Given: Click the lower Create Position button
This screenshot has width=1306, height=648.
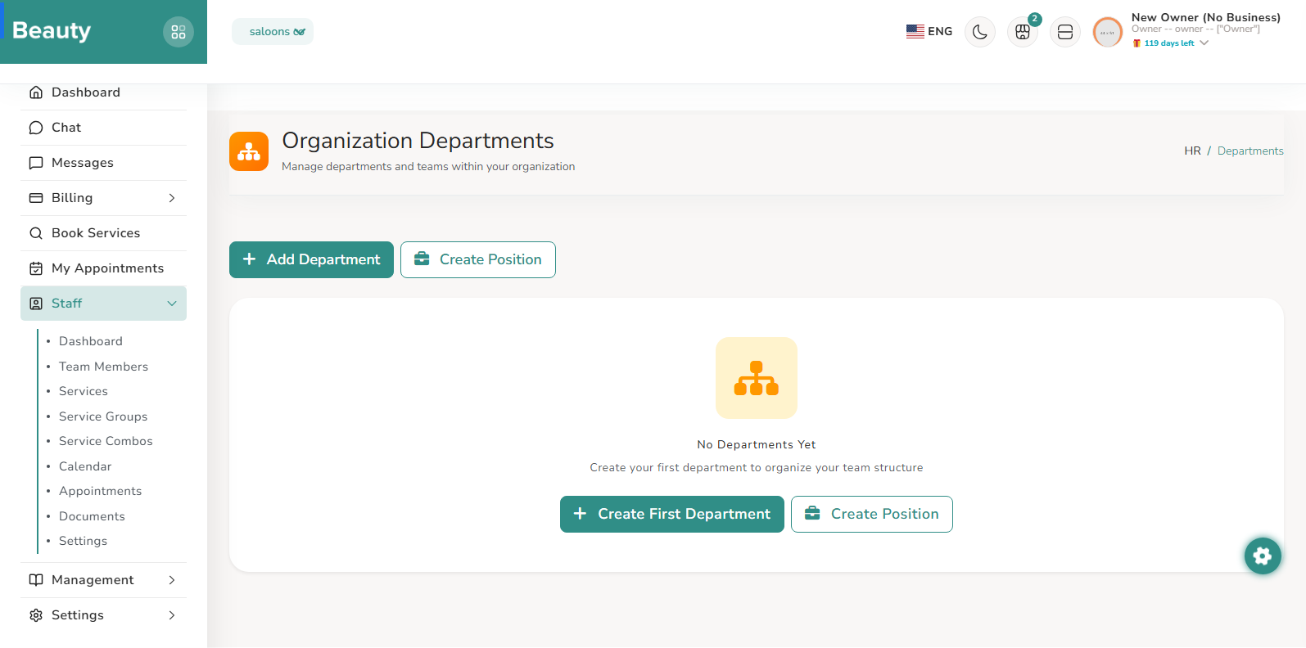Looking at the screenshot, I should (872, 514).
